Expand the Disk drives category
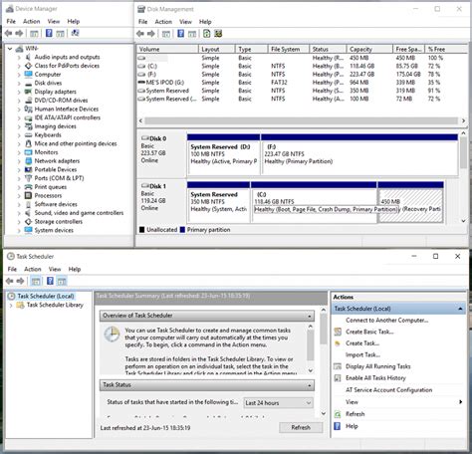472x454 pixels. 19,83
